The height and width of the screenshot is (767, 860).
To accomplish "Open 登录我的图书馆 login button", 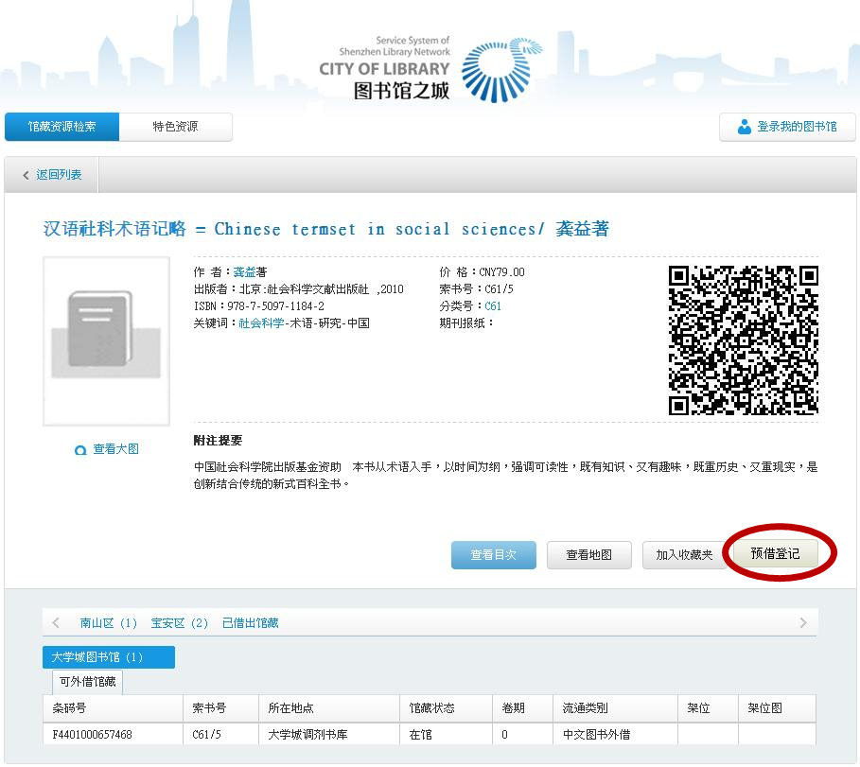I will pos(787,127).
